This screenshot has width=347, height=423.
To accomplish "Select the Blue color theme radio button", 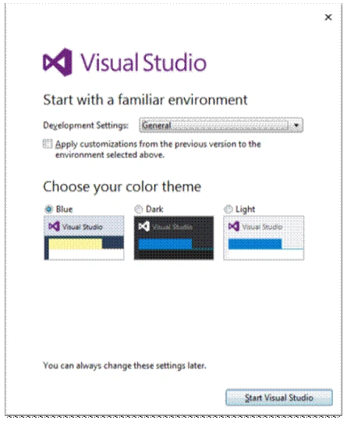I will click(x=48, y=209).
